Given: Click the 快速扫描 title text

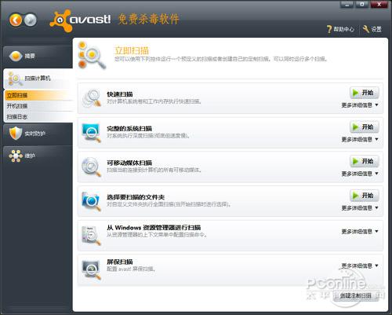Looking at the screenshot, I should [x=120, y=94].
